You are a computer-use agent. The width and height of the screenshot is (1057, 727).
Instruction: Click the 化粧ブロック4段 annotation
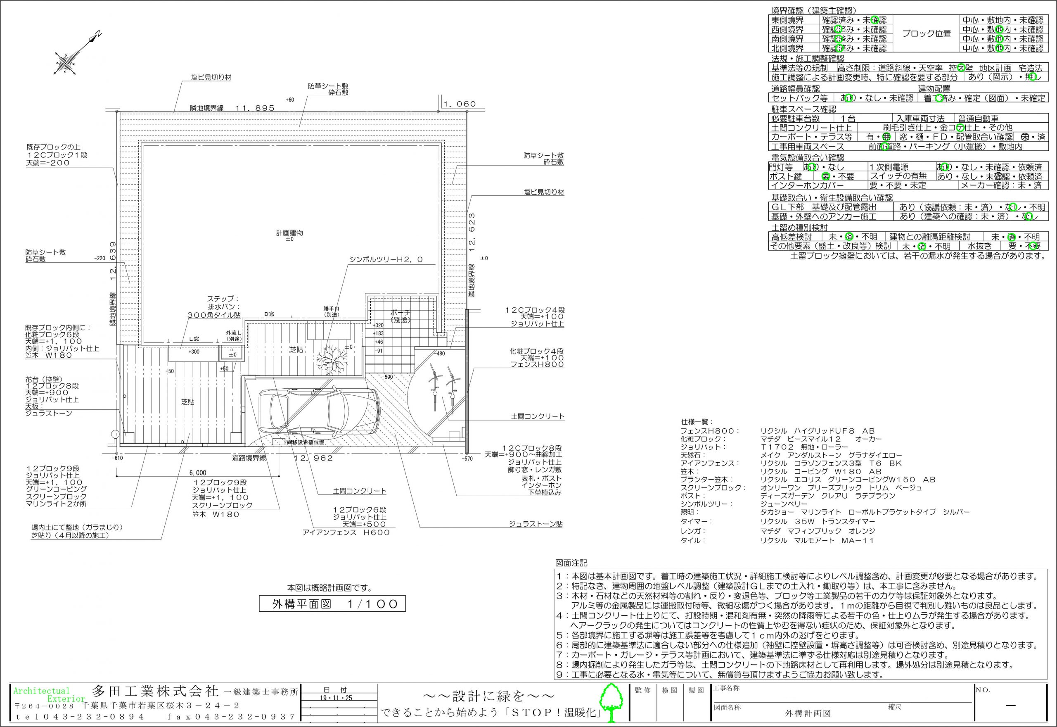(537, 351)
